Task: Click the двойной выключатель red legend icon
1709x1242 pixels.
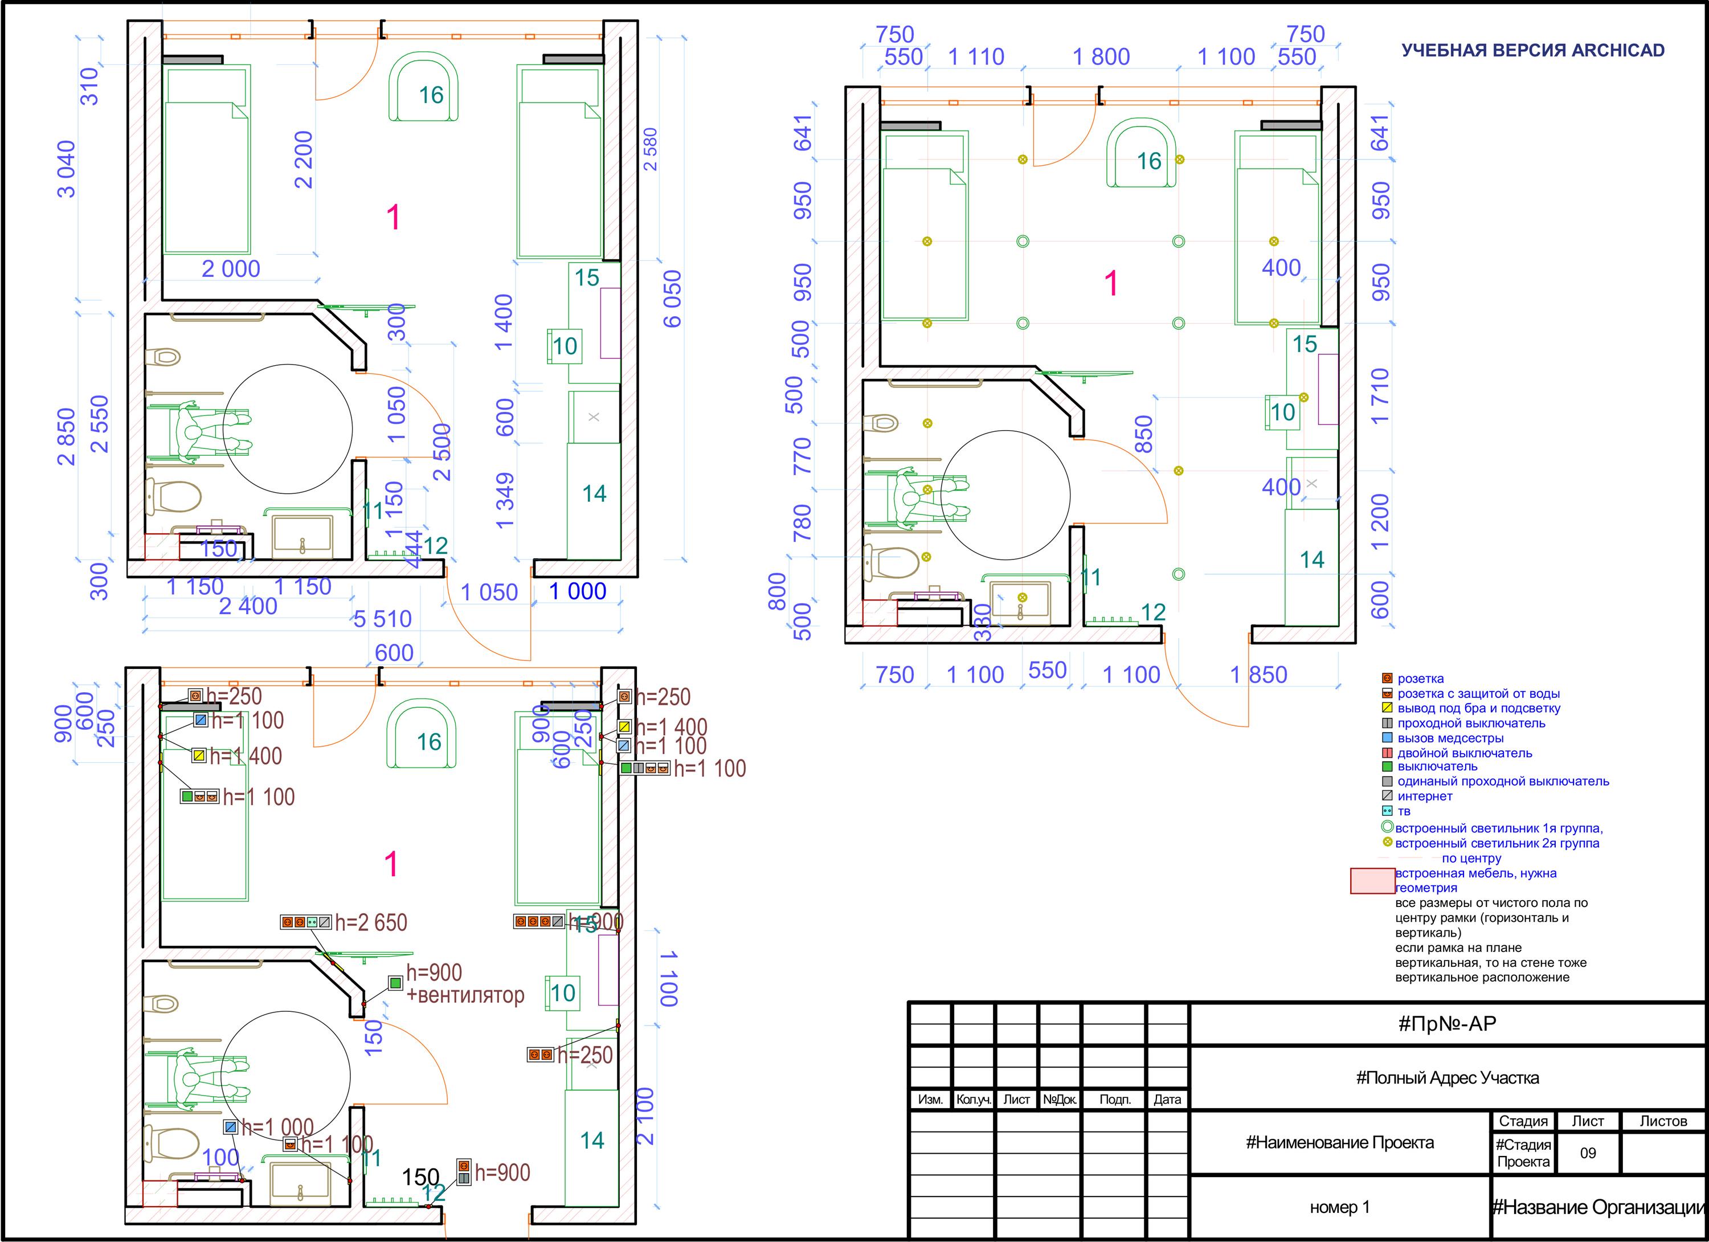Action: (x=1387, y=752)
